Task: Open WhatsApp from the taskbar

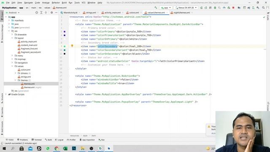Action: tap(48, 148)
